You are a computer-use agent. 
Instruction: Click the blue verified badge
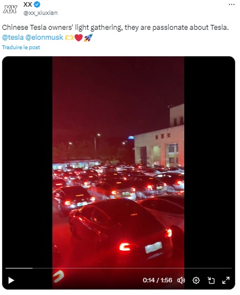pos(37,4)
